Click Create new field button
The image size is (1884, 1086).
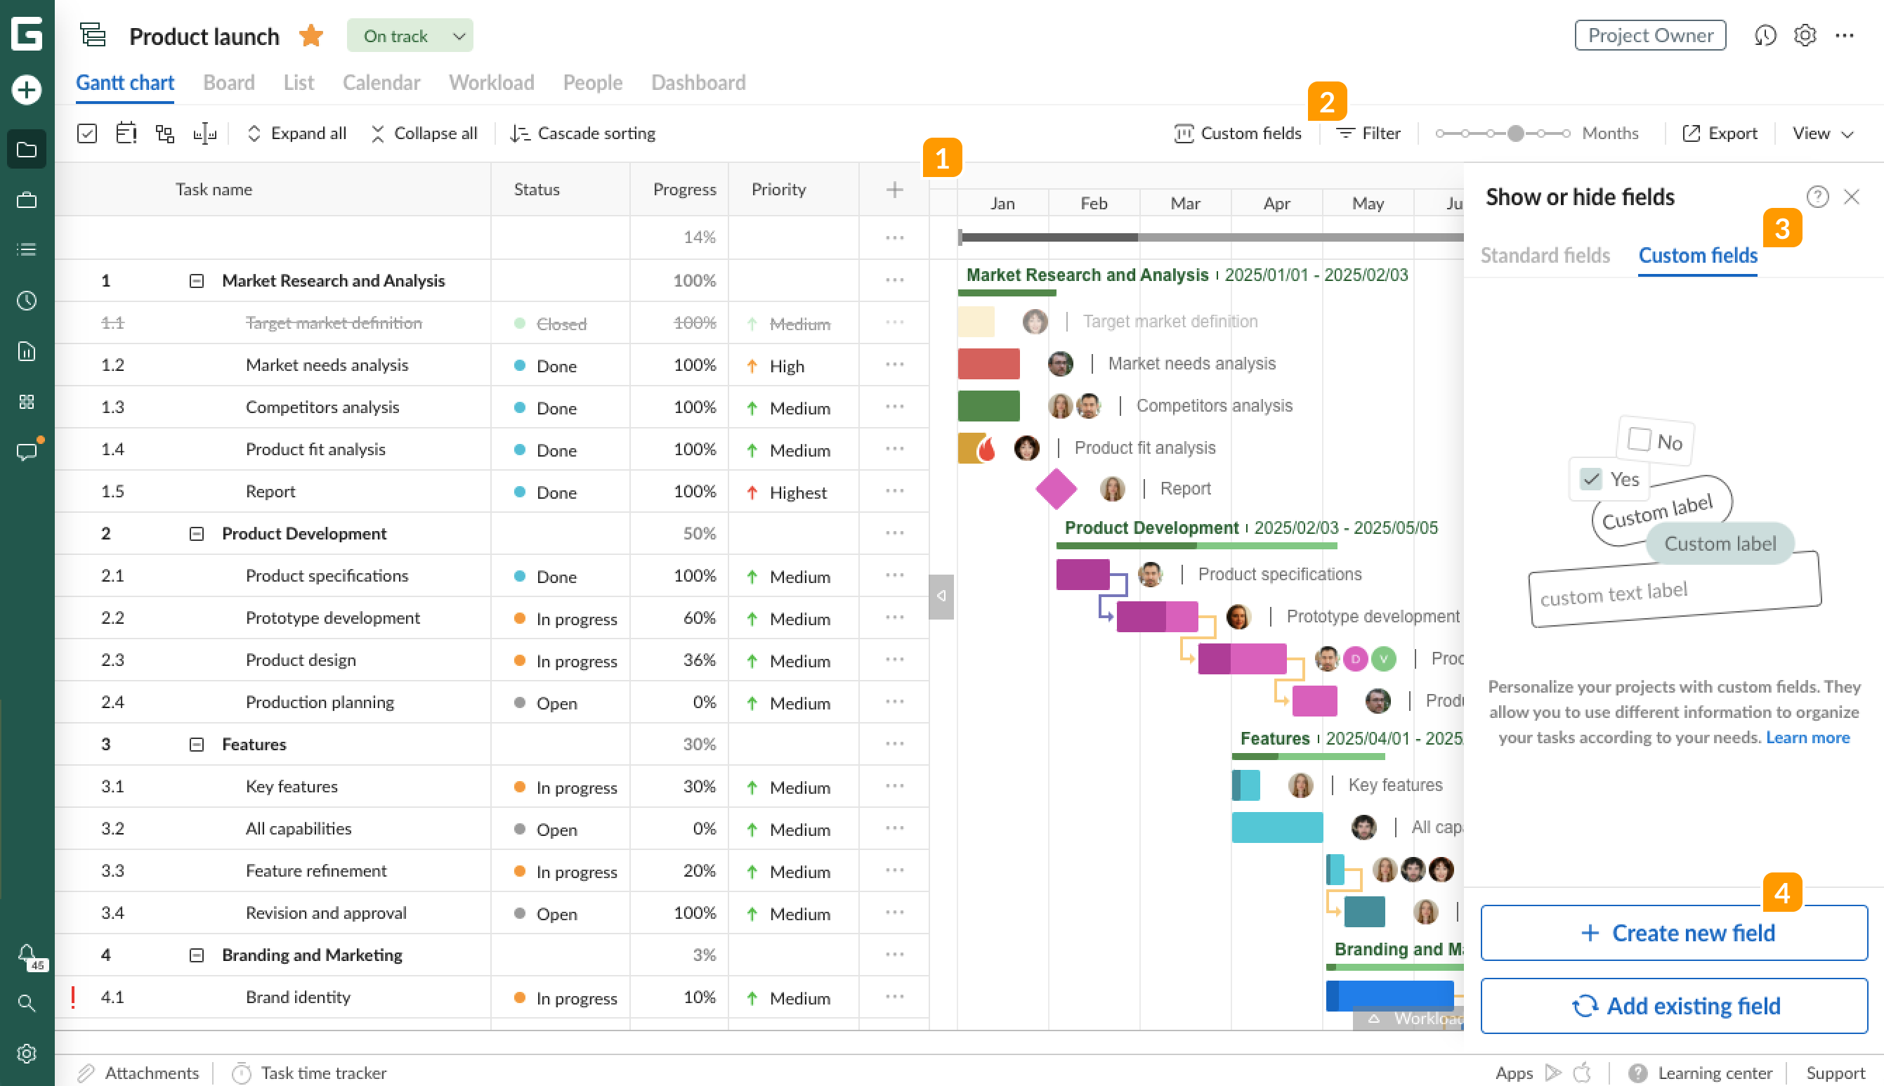point(1674,933)
